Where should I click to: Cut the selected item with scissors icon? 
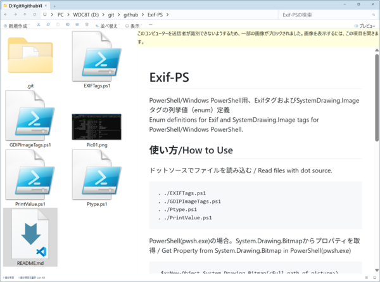tap(39, 25)
